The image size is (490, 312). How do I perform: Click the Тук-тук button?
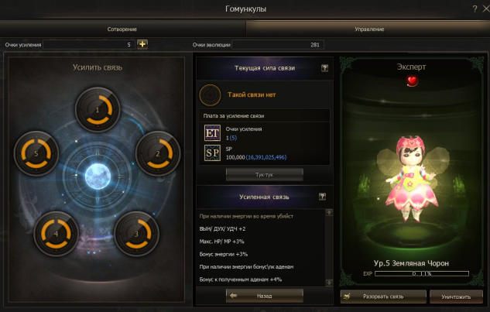pyautogui.click(x=265, y=175)
